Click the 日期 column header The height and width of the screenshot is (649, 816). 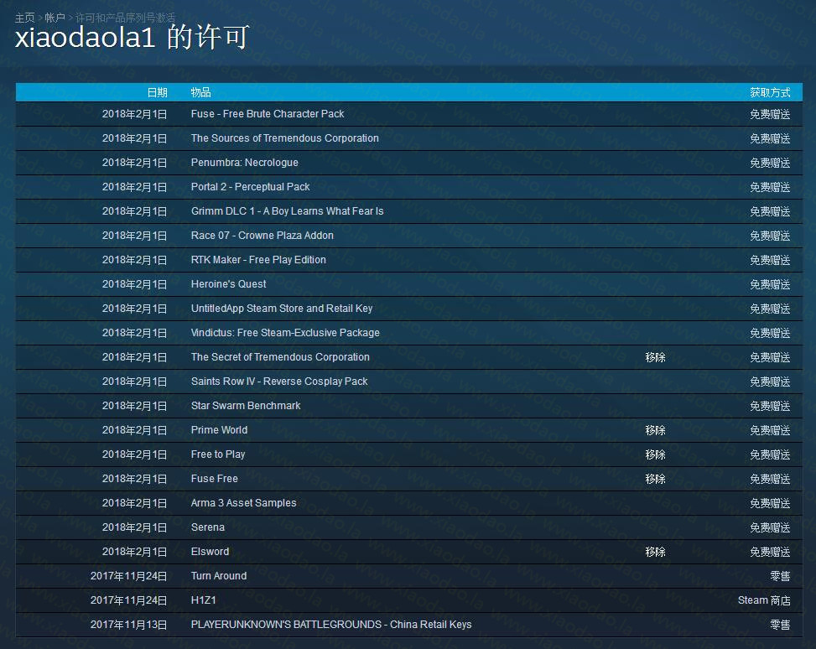coord(157,92)
